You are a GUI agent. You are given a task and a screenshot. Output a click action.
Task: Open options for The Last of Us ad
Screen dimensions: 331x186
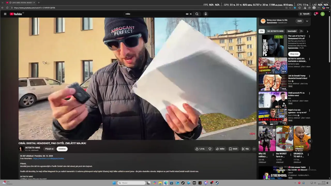click(309, 36)
